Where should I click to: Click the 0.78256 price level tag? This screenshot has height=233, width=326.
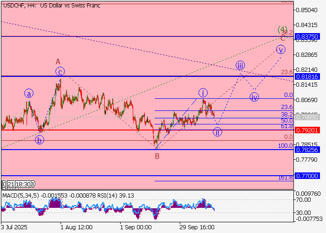coord(309,150)
